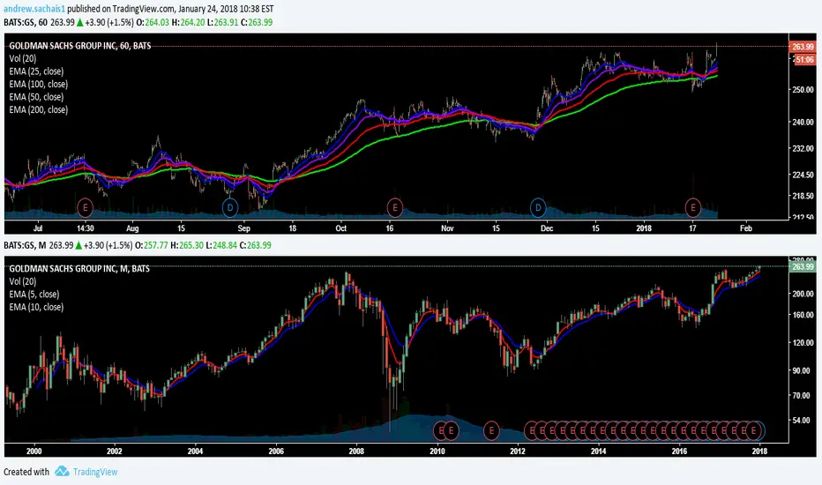Click the H:264.20 high value in the top header
Viewport: 822px width, 485px height.
click(187, 23)
